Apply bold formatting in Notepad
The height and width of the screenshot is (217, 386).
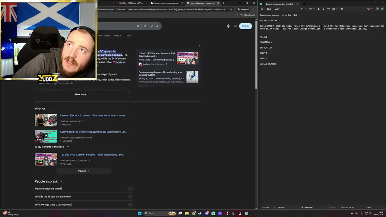(x=318, y=9)
